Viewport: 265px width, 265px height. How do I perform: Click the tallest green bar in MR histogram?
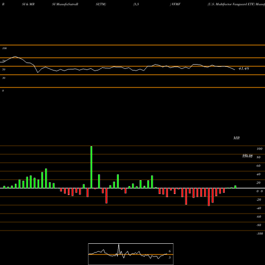click(x=91, y=167)
